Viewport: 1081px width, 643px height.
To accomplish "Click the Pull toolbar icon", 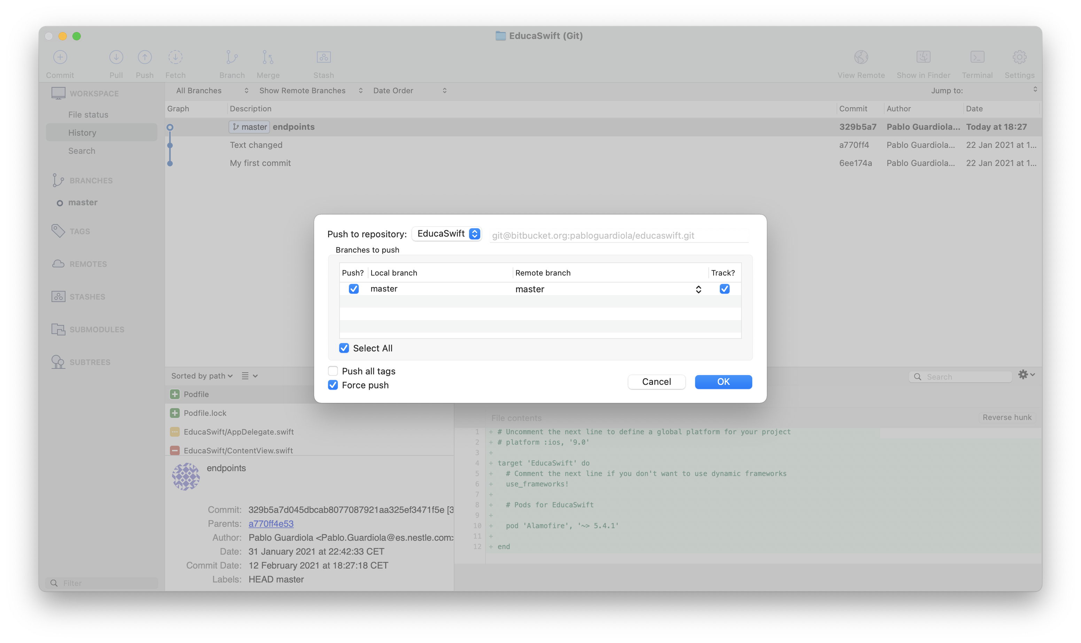I will click(x=116, y=57).
